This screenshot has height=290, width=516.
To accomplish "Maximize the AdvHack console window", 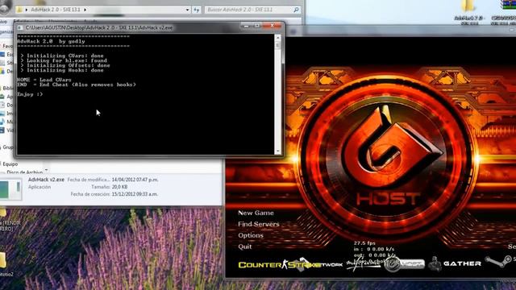I will click(x=257, y=26).
